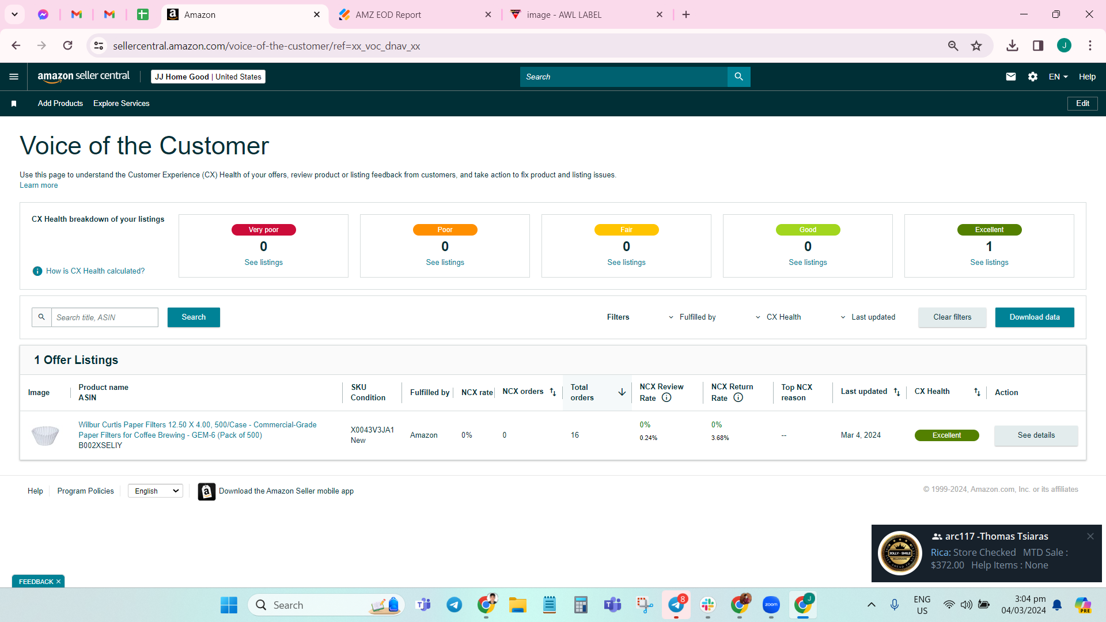Sort by Total orders down arrow

pyautogui.click(x=622, y=392)
